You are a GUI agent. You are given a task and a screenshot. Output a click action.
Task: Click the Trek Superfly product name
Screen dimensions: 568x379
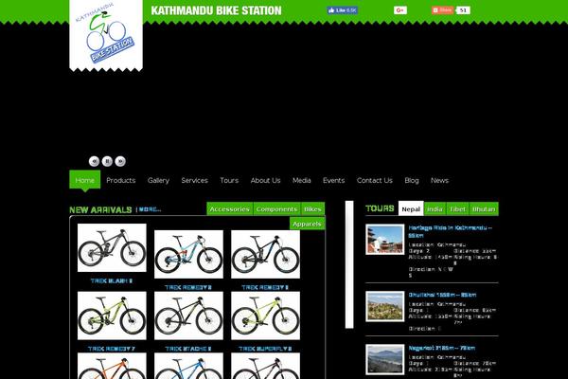[x=265, y=349]
